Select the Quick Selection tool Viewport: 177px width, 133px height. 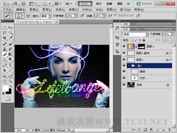click(x=11, y=33)
